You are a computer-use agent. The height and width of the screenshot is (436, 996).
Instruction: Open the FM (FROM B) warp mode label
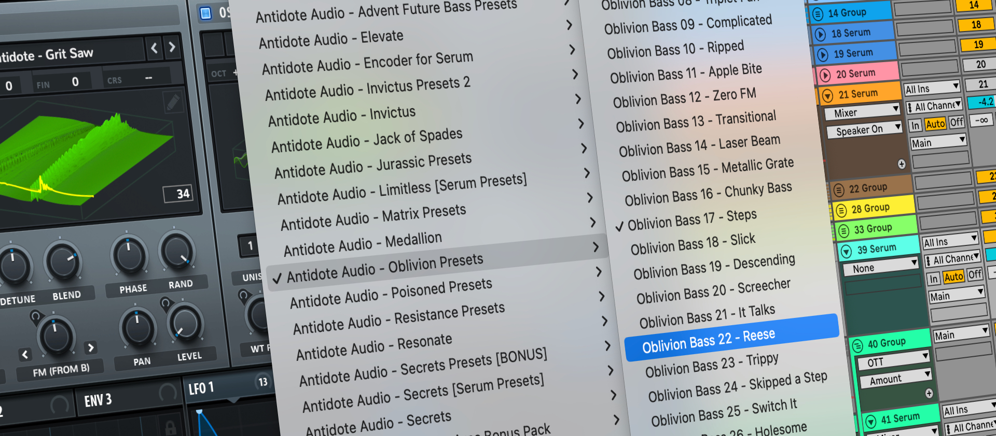[61, 370]
